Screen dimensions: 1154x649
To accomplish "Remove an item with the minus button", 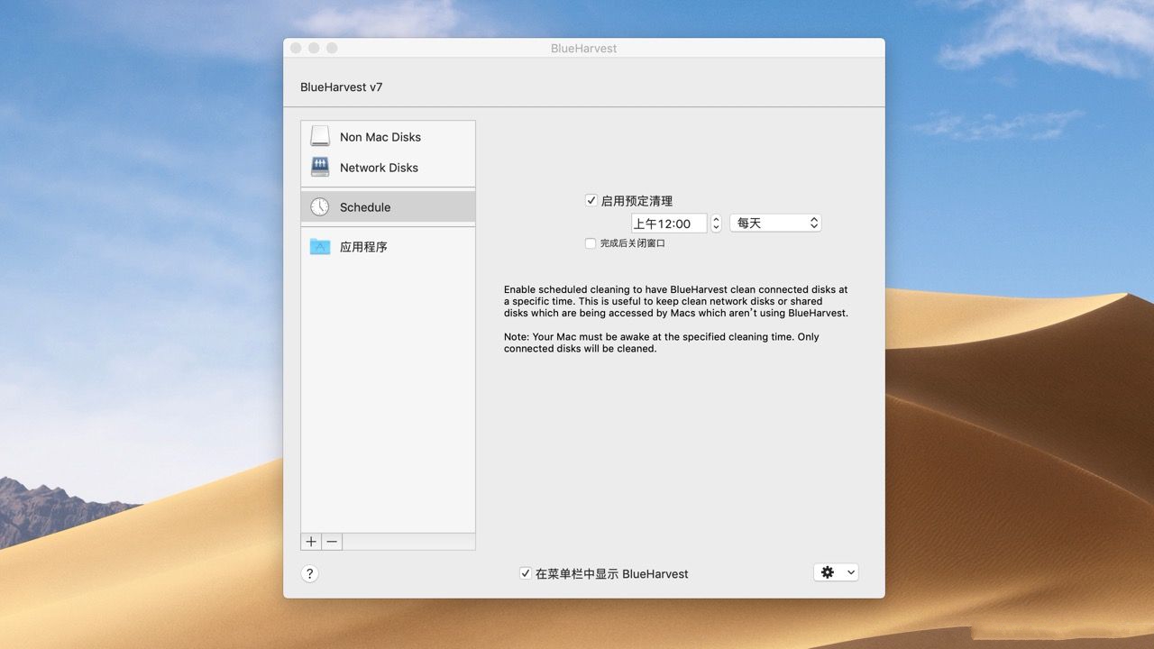I will pyautogui.click(x=332, y=542).
